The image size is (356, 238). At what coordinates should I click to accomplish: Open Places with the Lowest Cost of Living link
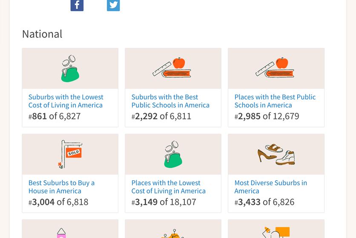click(169, 187)
